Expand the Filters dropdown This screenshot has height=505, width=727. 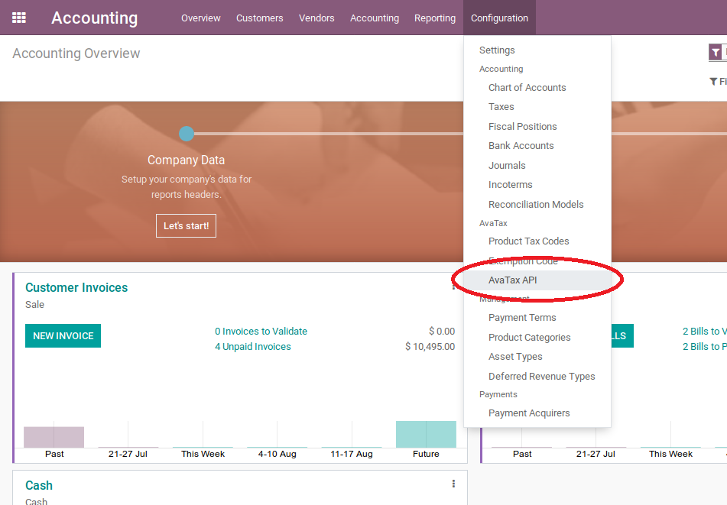click(x=717, y=82)
